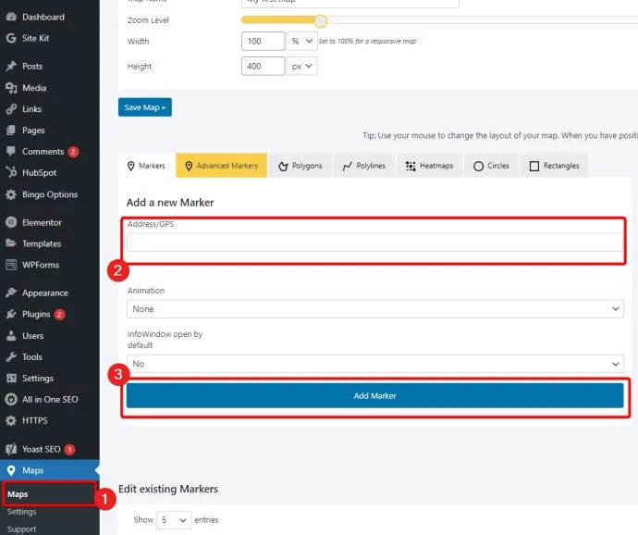Switch to the Markers tab
Image resolution: width=638 pixels, height=535 pixels.
(146, 166)
